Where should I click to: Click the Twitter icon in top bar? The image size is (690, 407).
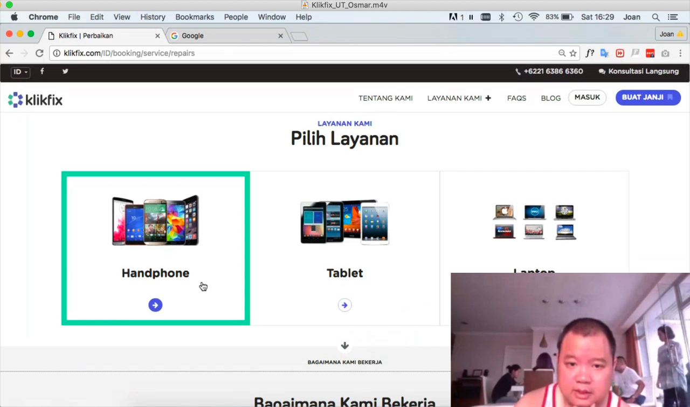pos(65,71)
